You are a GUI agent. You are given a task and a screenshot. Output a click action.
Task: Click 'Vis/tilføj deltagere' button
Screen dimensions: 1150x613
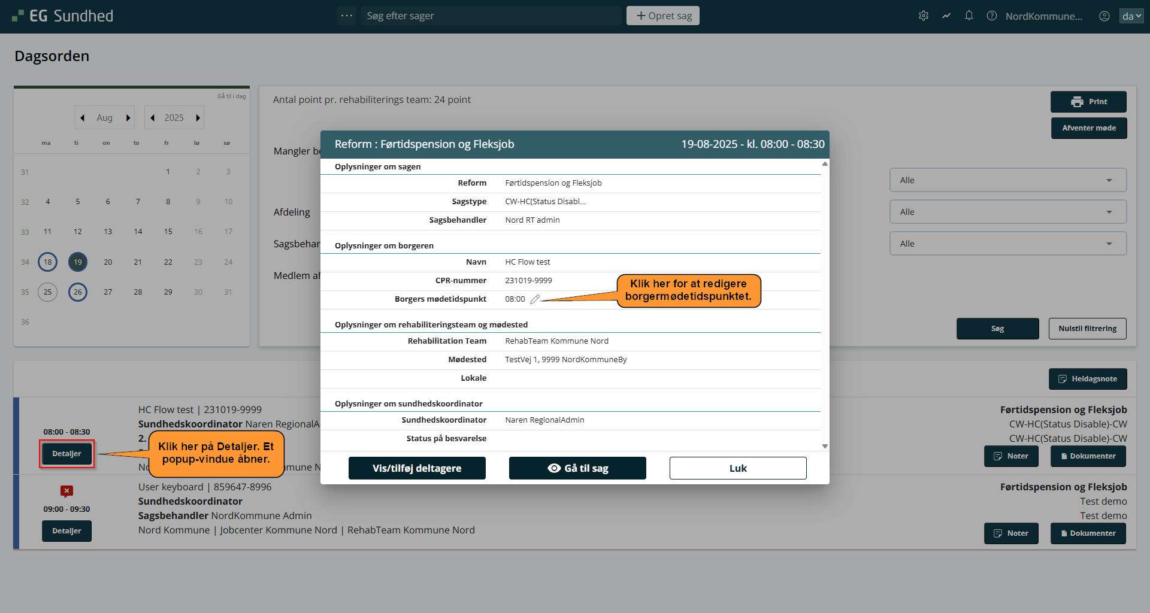pyautogui.click(x=417, y=468)
